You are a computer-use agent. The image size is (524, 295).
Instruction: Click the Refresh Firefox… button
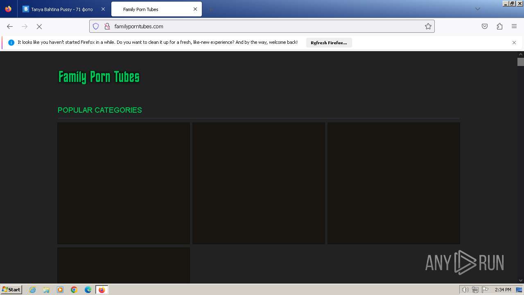[x=329, y=43]
